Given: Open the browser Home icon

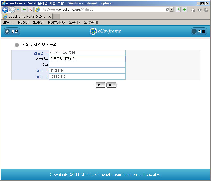Looking at the screenshot, I should point(193,10).
